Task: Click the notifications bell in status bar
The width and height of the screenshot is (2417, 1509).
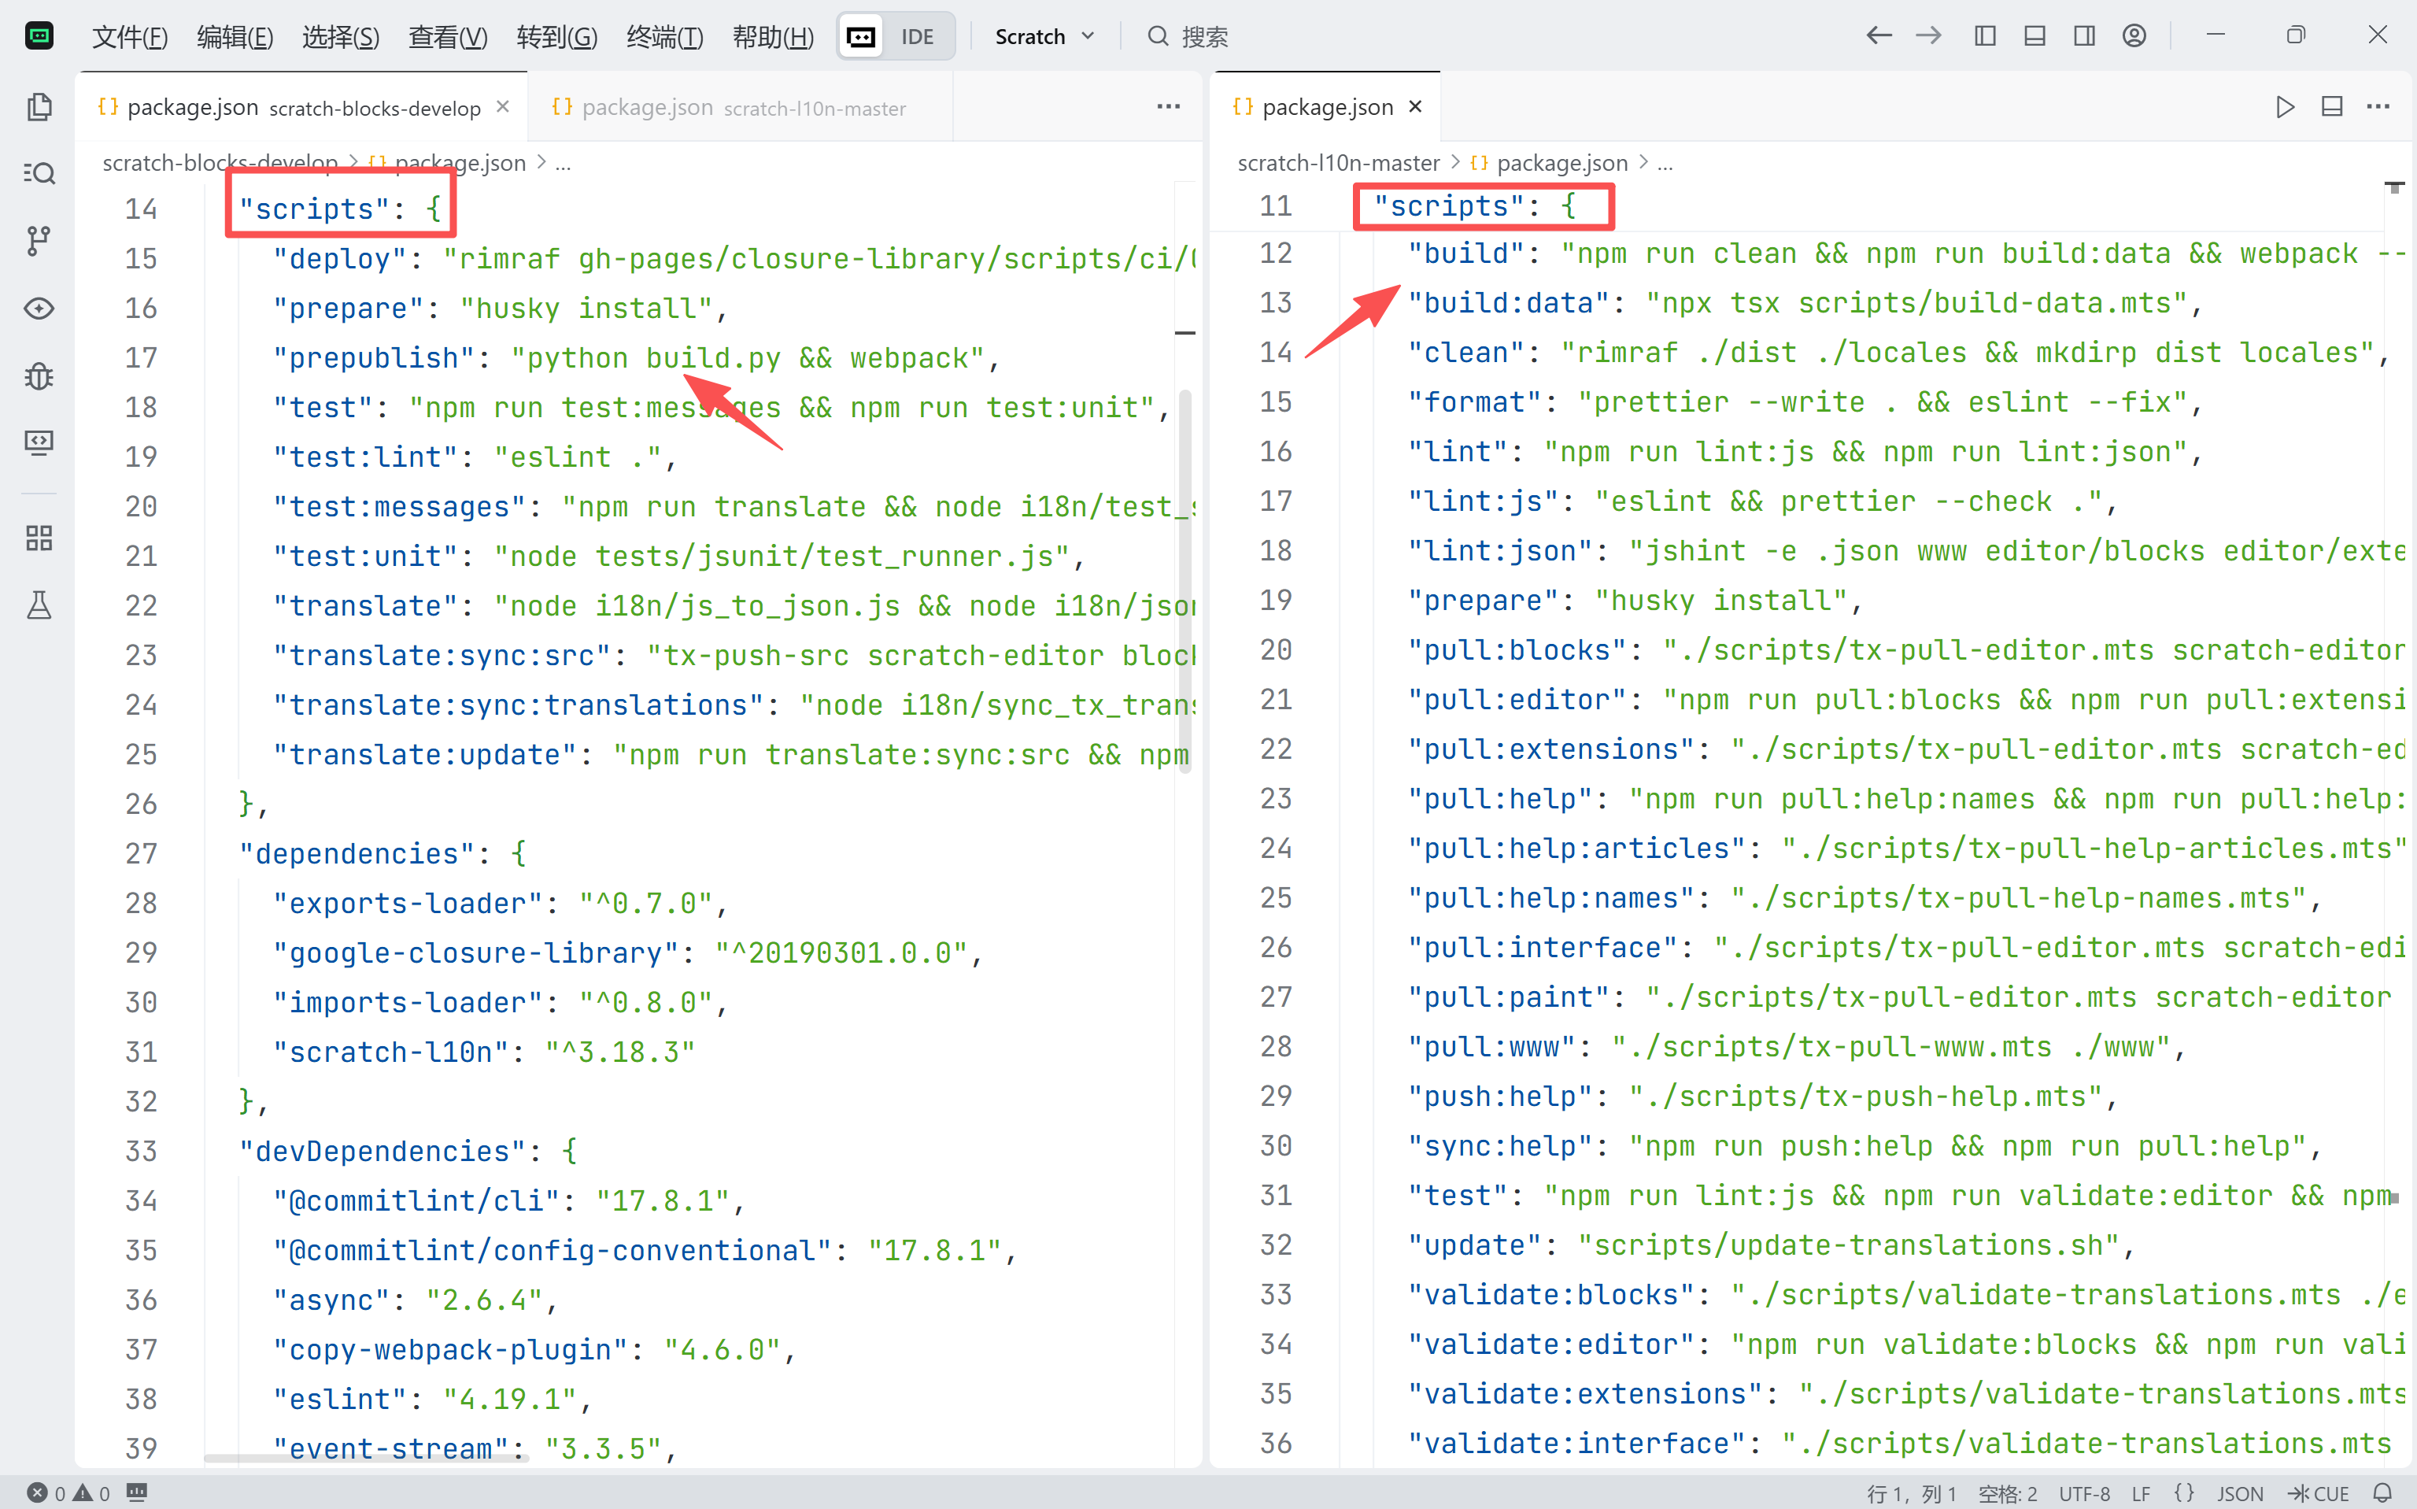Action: pyautogui.click(x=2382, y=1493)
